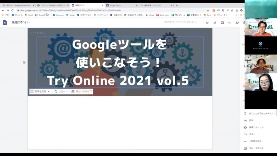The image size is (277, 156).
Task: Click the Reset button on header
Action: tap(61, 91)
